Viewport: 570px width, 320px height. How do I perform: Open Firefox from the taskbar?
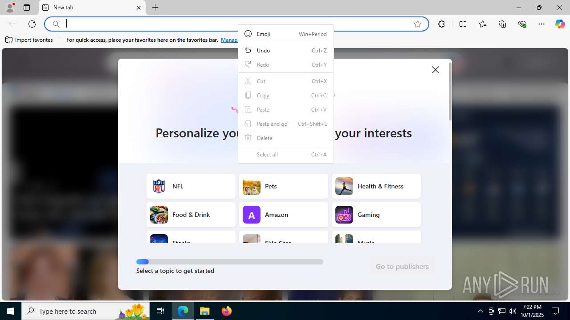pyautogui.click(x=227, y=311)
